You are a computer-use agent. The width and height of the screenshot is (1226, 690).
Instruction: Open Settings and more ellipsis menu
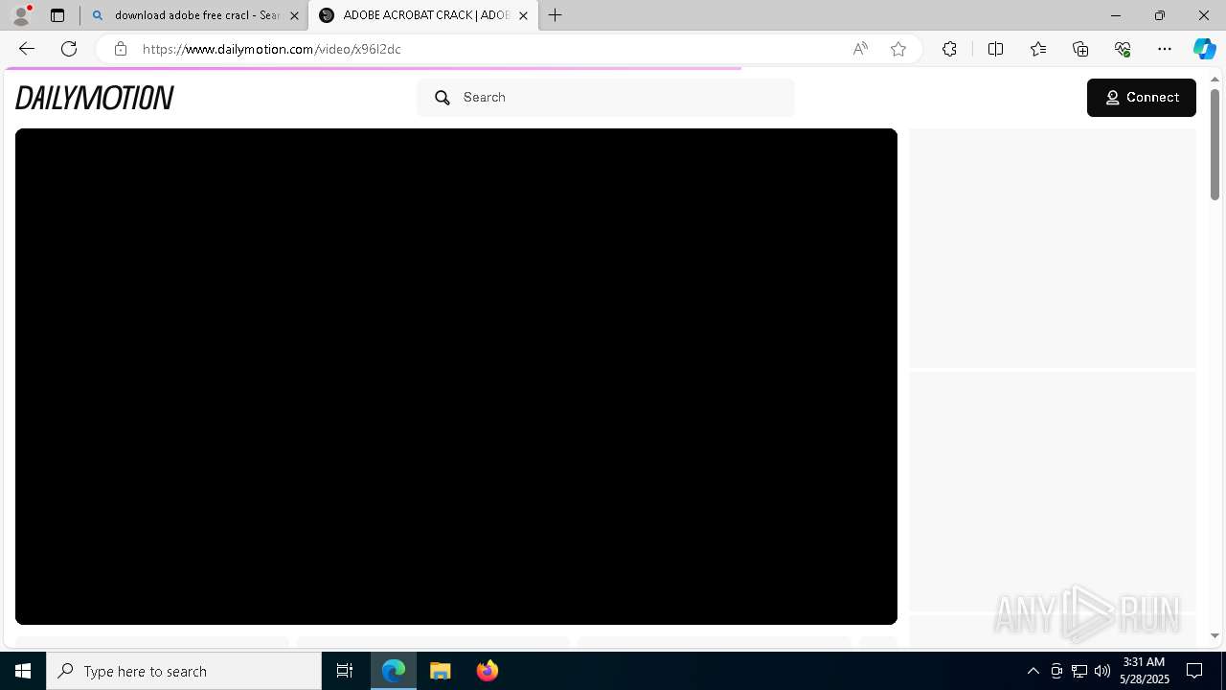1165,49
